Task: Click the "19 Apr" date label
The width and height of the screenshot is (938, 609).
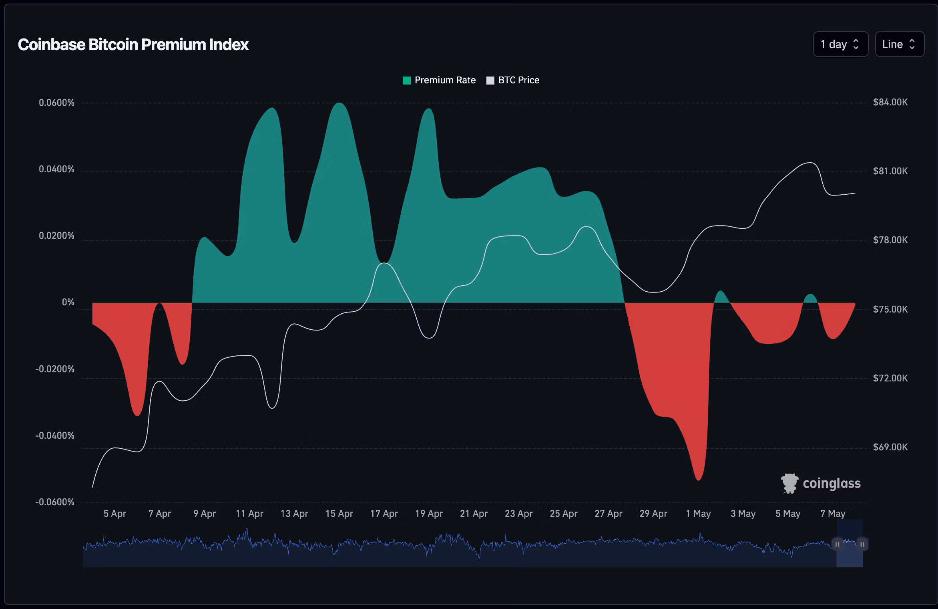Action: click(429, 514)
